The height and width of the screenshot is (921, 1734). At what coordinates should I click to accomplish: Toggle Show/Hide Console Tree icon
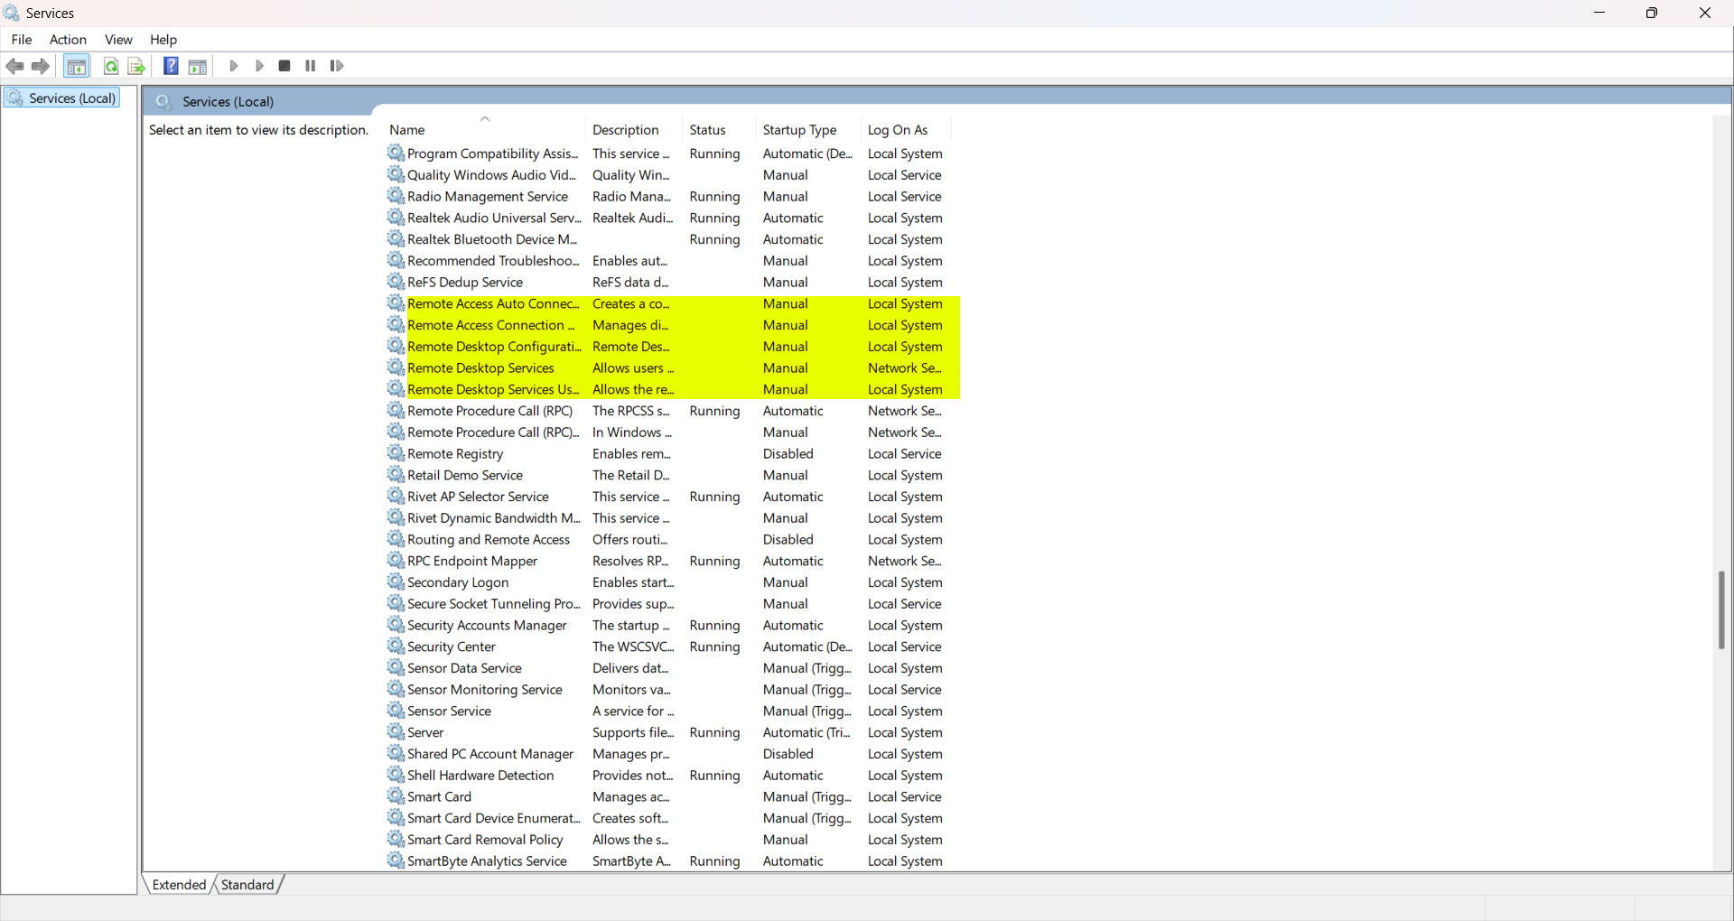(x=77, y=66)
